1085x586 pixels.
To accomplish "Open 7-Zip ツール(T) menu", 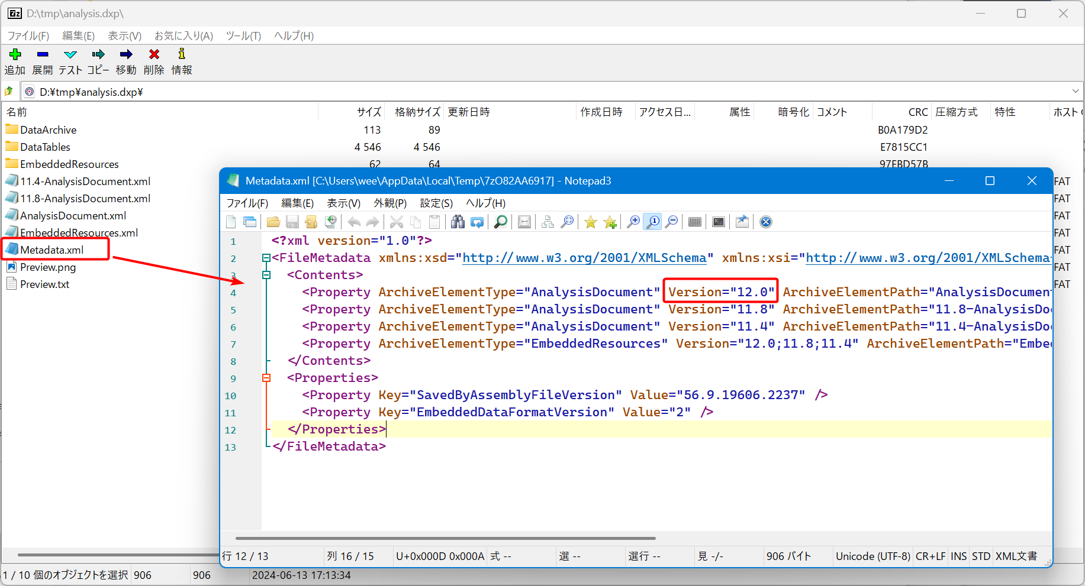I will pos(243,36).
